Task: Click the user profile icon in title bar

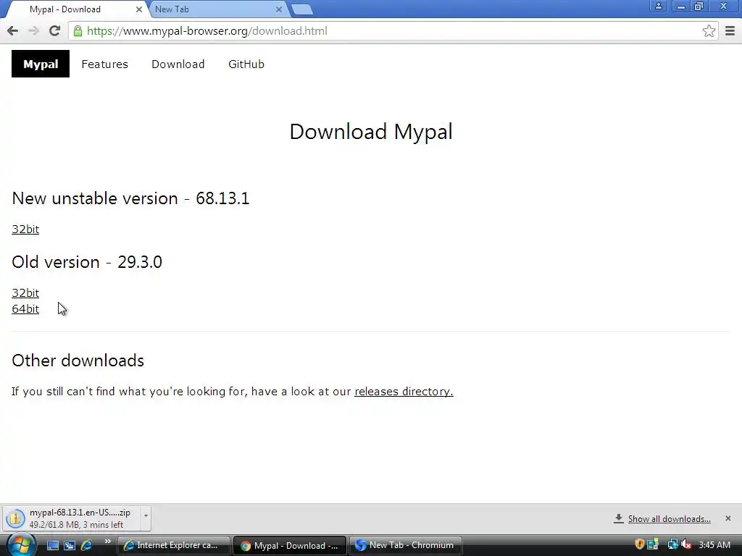Action: point(658,6)
